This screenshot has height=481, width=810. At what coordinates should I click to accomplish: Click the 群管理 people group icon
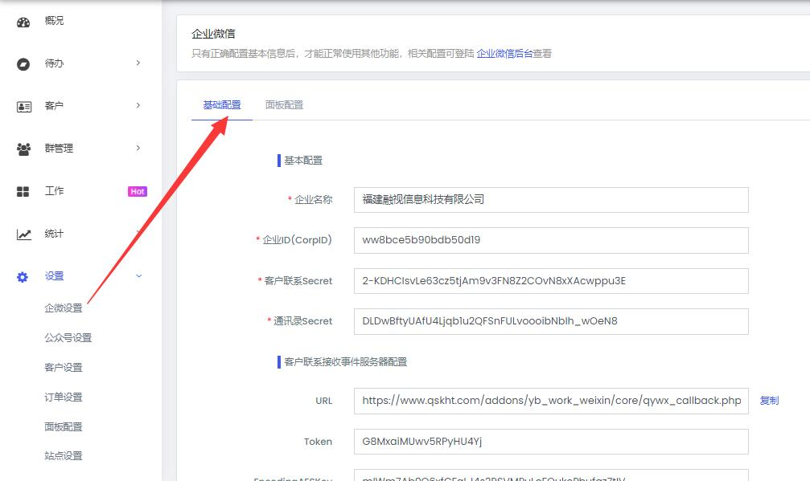click(x=24, y=149)
